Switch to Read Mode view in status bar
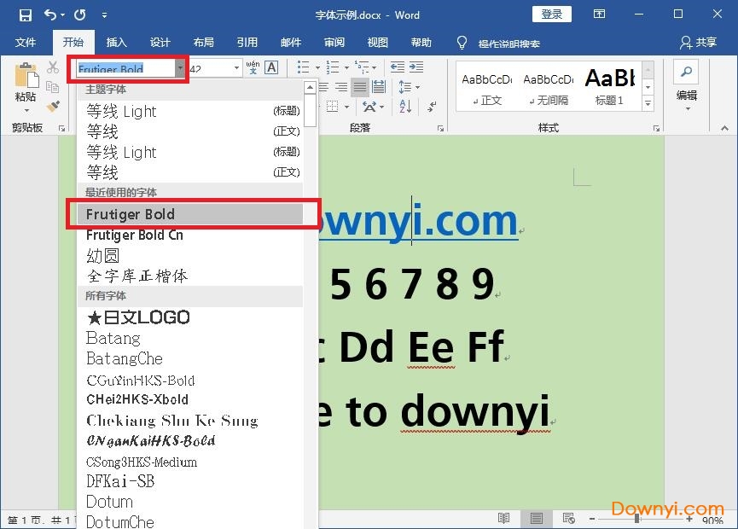Viewport: 738px width, 529px height. click(504, 519)
